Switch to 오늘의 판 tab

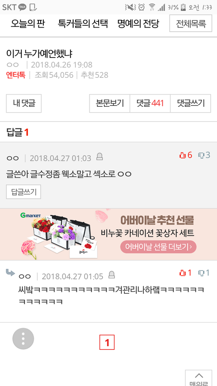click(28, 24)
